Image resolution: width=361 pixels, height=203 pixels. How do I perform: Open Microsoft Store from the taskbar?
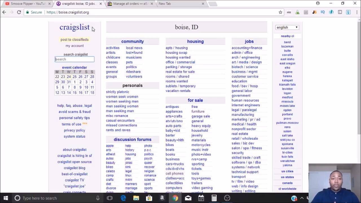[x=149, y=198]
